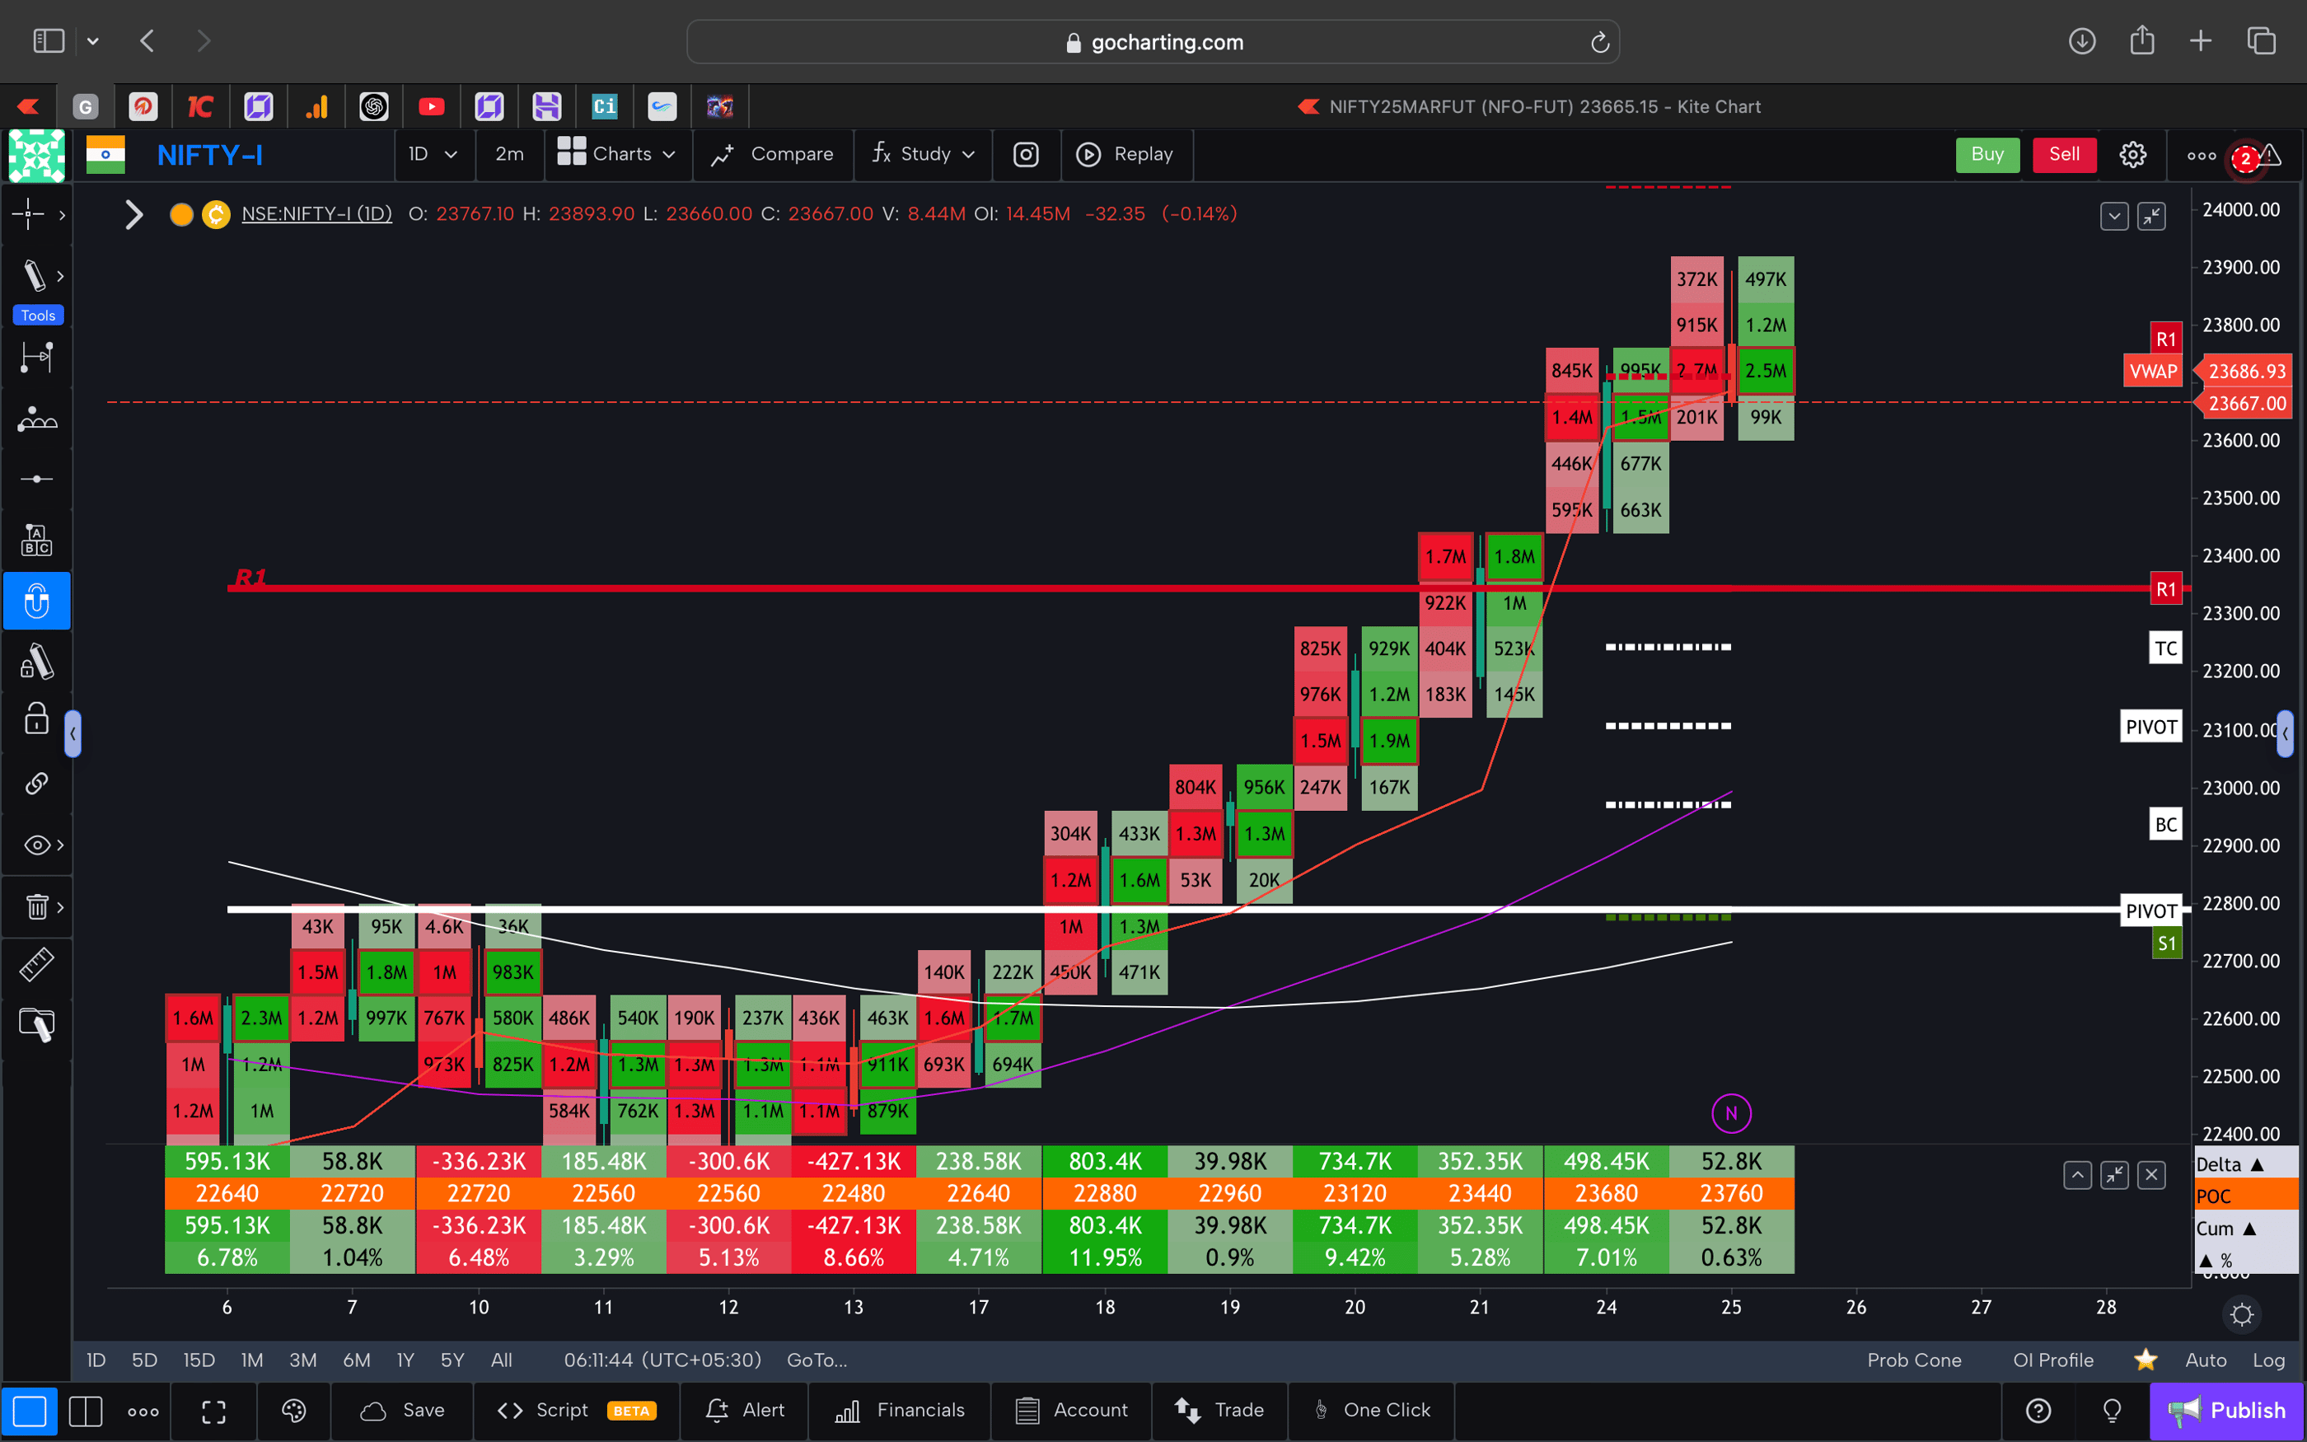This screenshot has height=1442, width=2307.
Task: Enter fullscreen mode from the bottom toolbar
Action: point(213,1411)
